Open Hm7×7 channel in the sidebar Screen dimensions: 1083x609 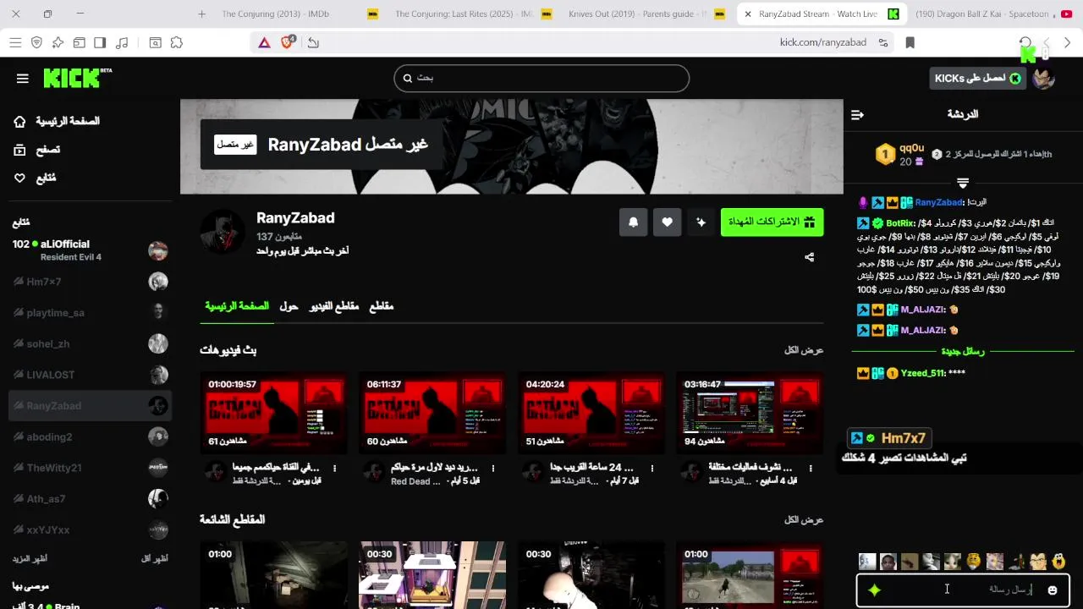(x=90, y=282)
